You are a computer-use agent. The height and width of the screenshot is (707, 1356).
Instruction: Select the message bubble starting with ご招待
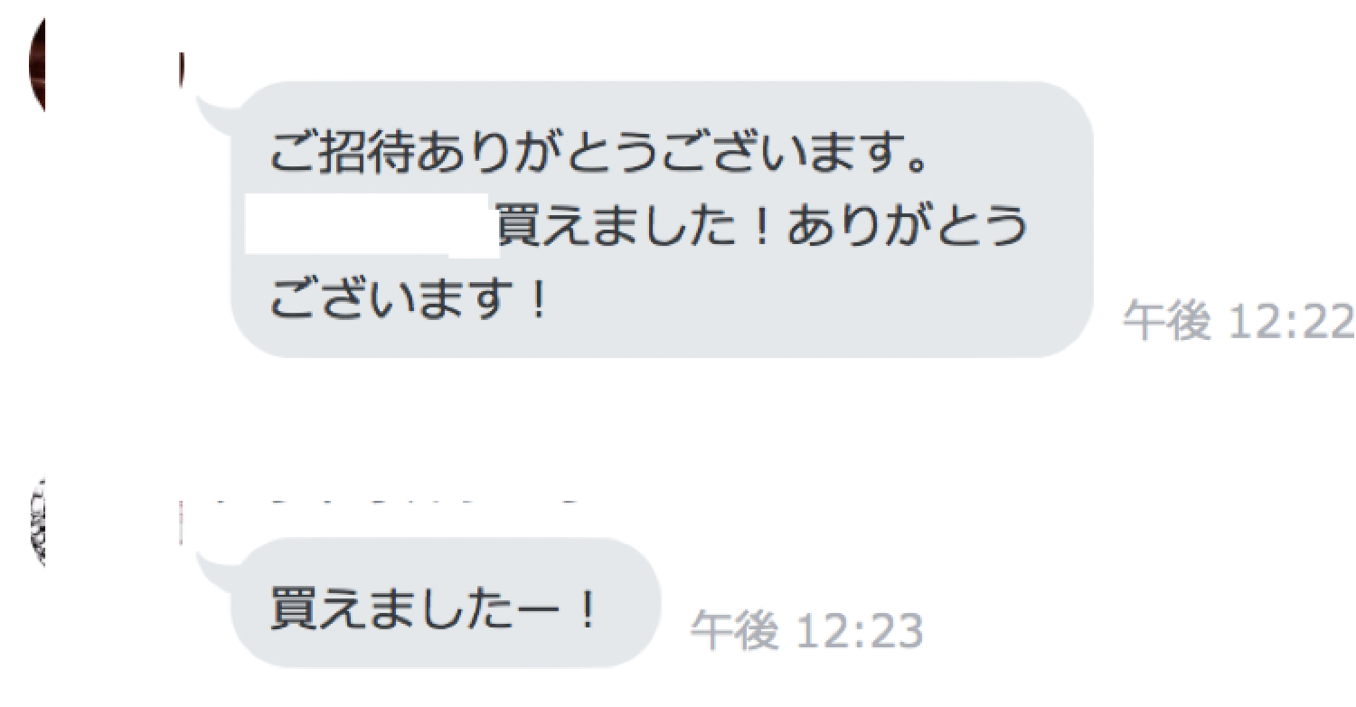[x=662, y=219]
